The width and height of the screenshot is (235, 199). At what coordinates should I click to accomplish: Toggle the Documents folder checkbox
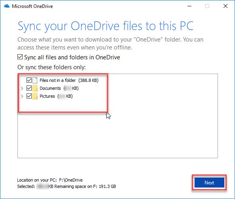point(29,88)
